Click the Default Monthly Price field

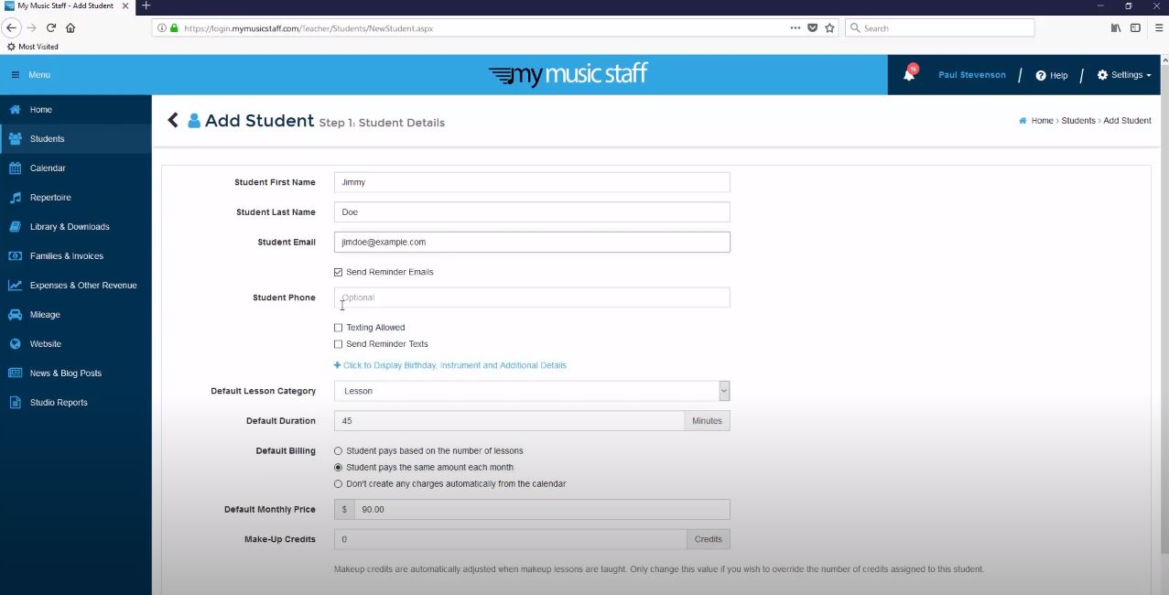[542, 509]
